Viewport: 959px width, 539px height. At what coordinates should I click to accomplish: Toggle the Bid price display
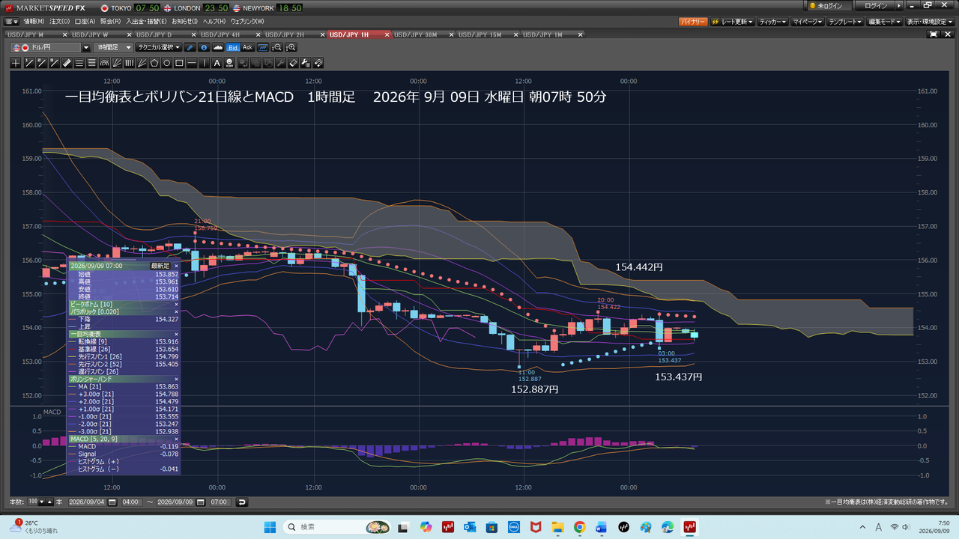[233, 47]
